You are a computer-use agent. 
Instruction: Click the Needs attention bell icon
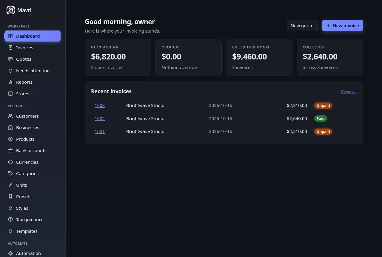coord(10,71)
